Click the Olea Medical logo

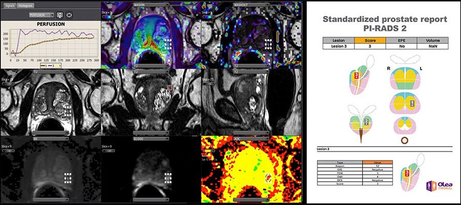439,186
